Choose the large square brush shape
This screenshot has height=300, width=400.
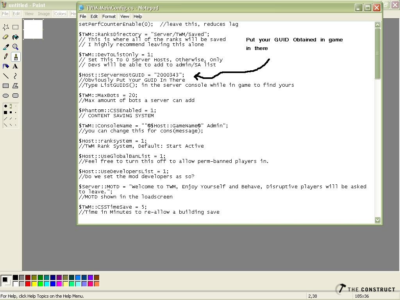coord(5,112)
